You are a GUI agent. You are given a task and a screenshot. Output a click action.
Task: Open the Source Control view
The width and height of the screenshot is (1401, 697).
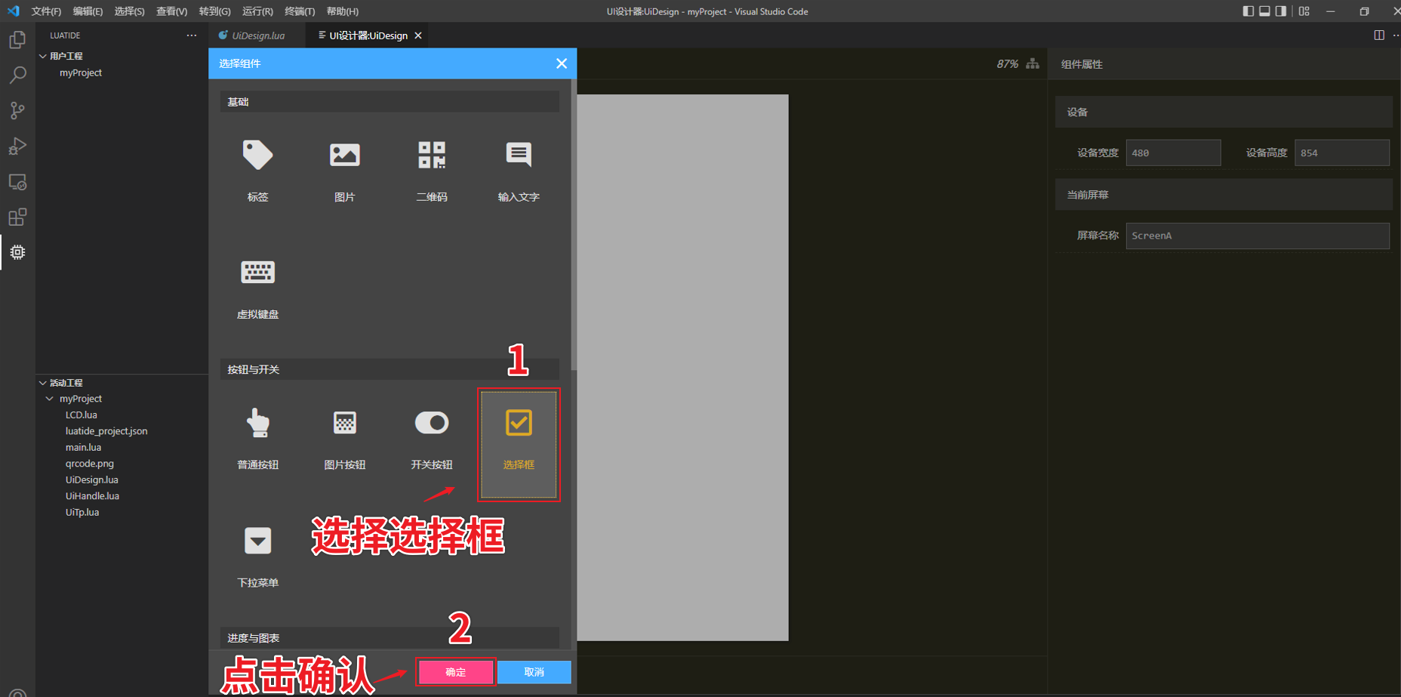tap(17, 110)
